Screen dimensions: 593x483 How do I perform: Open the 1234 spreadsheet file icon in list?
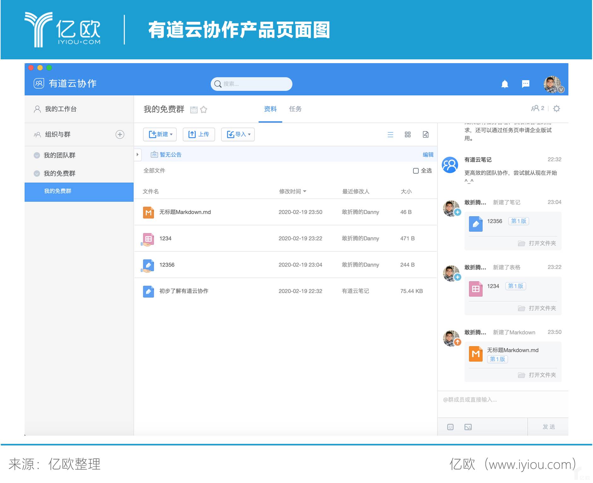pos(148,239)
